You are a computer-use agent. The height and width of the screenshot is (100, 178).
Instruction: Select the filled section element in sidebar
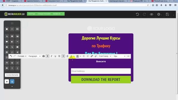click(x=7, y=29)
